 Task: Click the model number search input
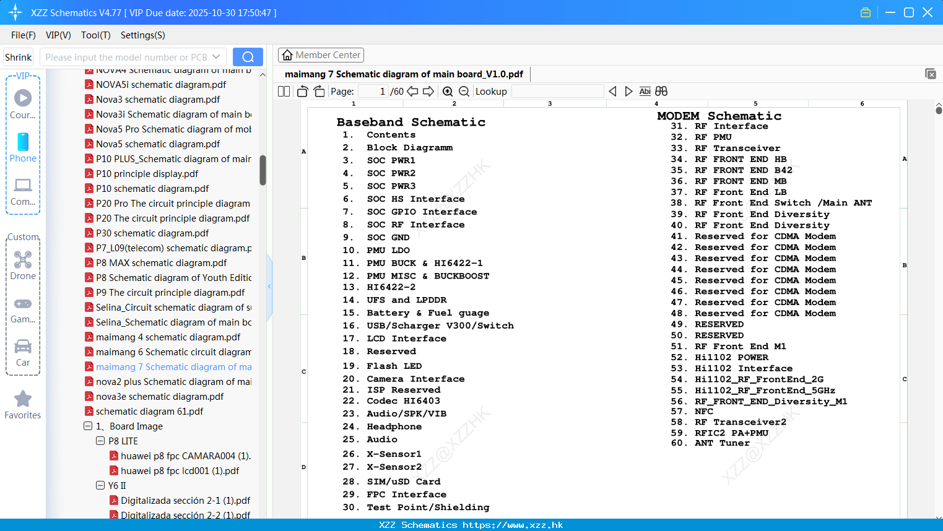126,57
